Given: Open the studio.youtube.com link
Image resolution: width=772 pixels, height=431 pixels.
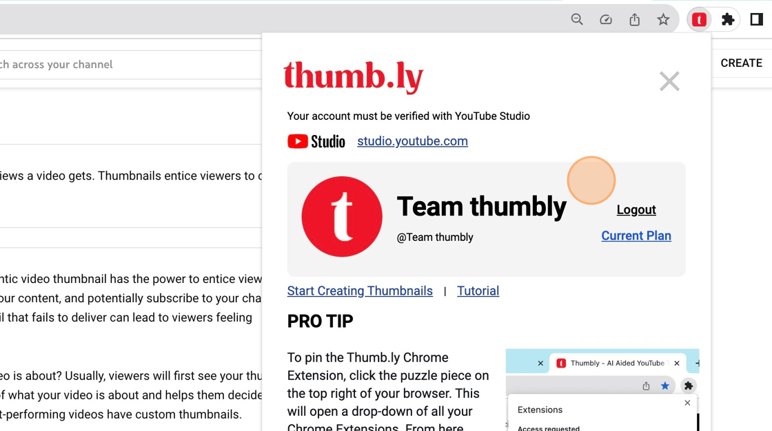Looking at the screenshot, I should [x=413, y=141].
